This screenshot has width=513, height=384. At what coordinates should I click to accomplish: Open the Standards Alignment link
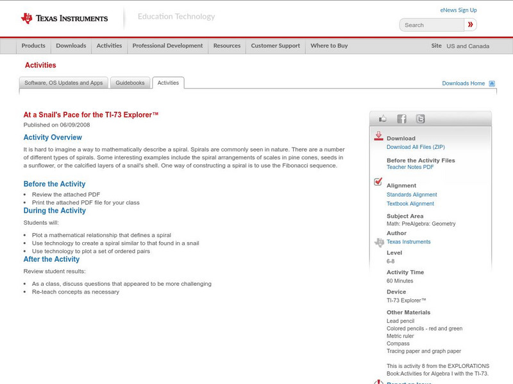(x=412, y=195)
